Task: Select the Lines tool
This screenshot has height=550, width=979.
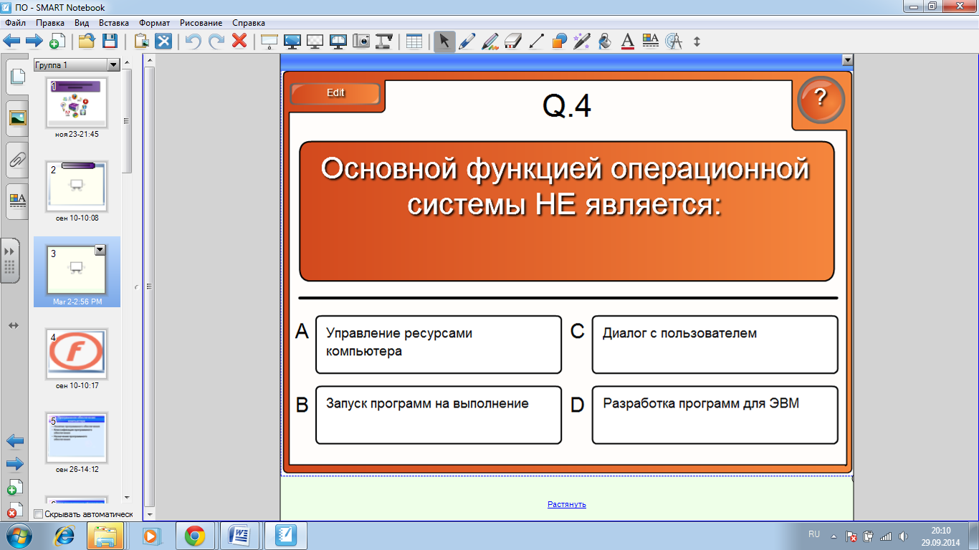Action: pos(536,41)
